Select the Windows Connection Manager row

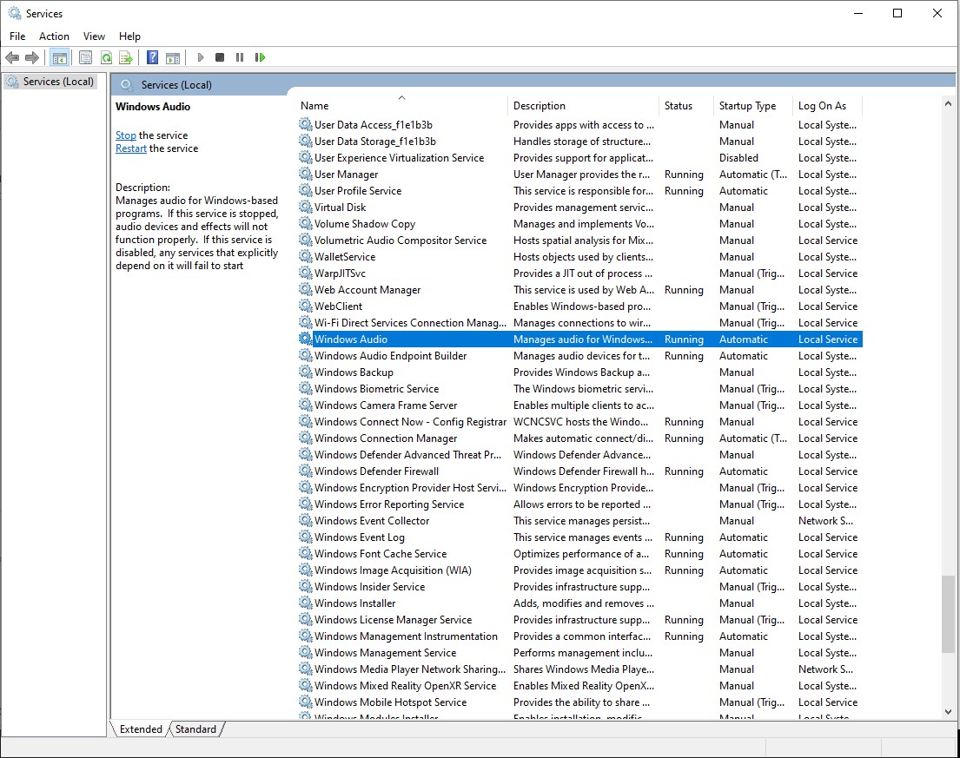tap(580, 438)
